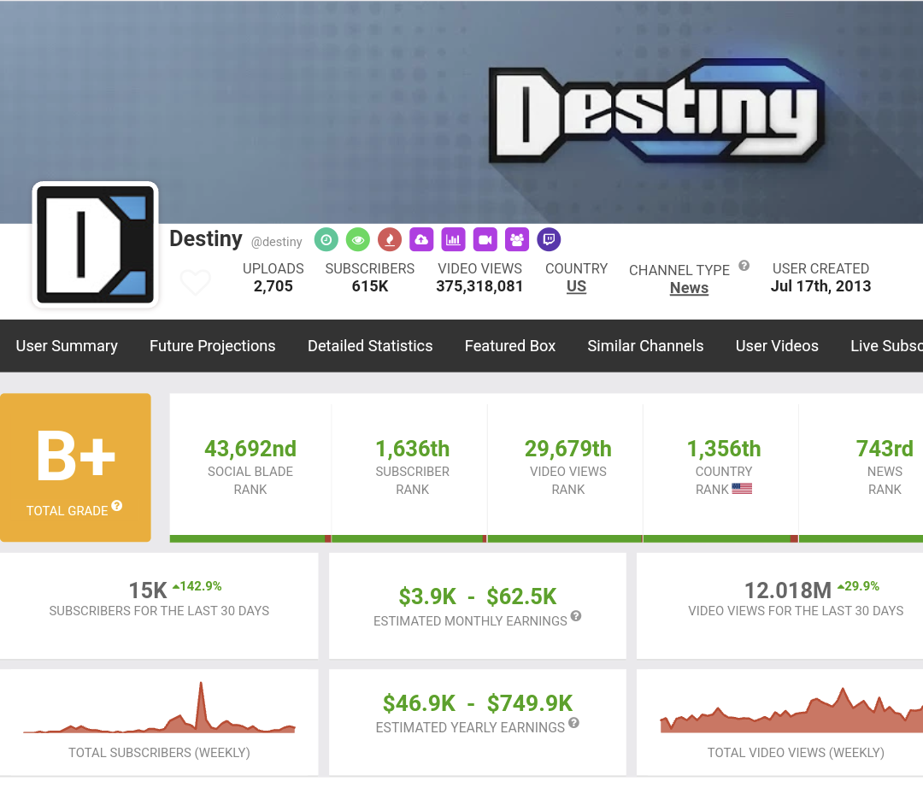Click the Total Video Views (Weekly) chart

pos(791,710)
